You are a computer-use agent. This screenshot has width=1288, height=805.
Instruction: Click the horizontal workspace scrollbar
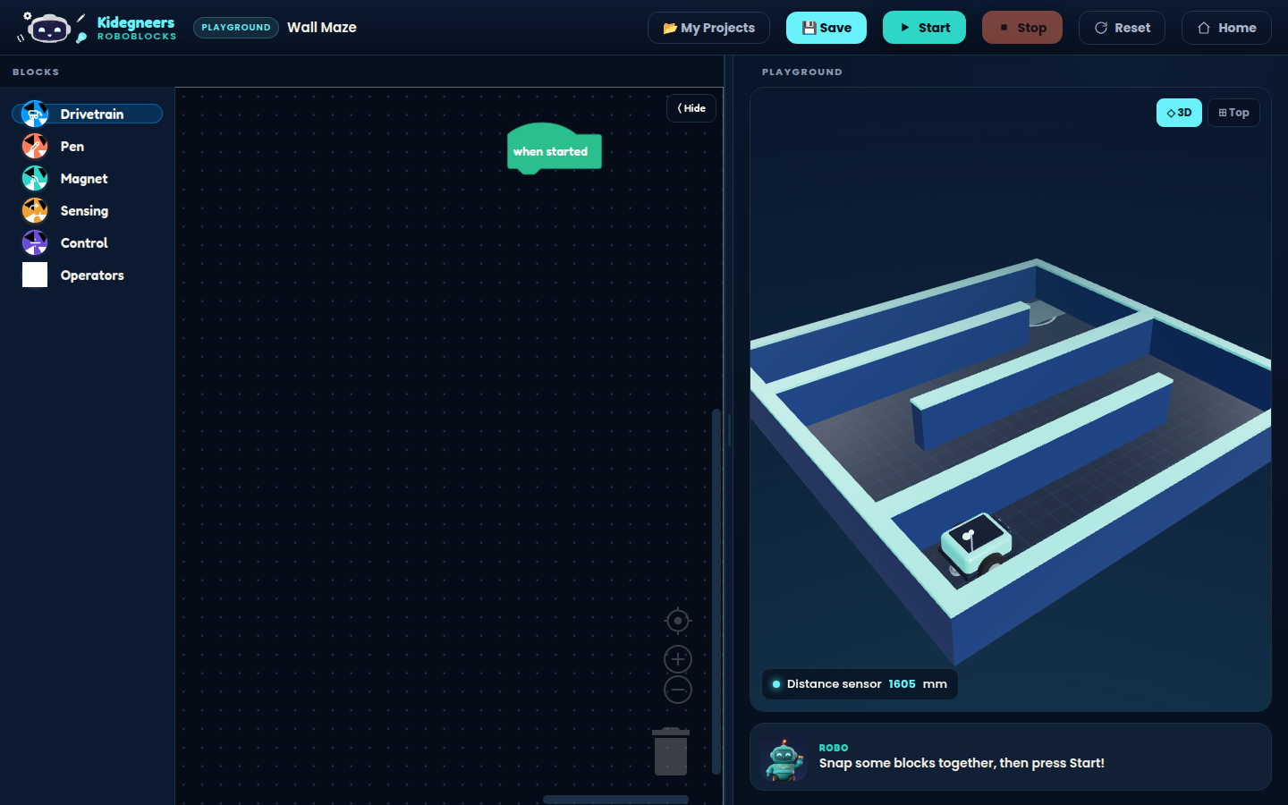coord(615,800)
